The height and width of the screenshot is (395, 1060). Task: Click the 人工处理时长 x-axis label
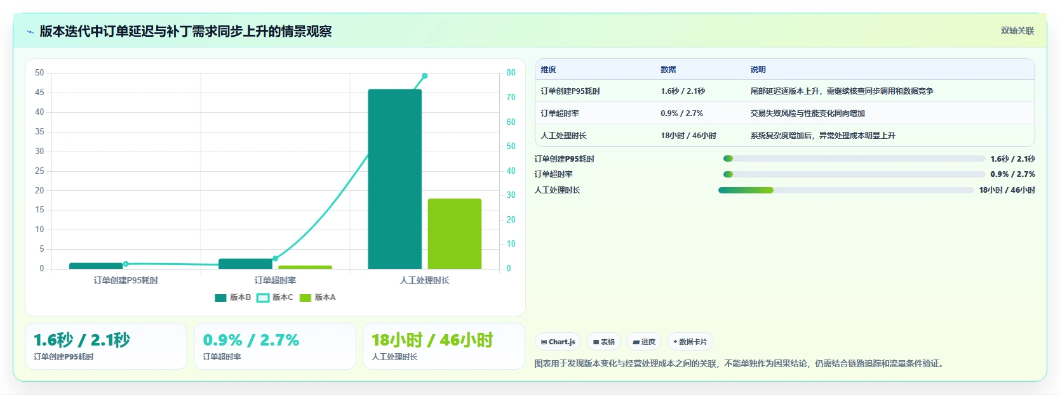coord(425,280)
